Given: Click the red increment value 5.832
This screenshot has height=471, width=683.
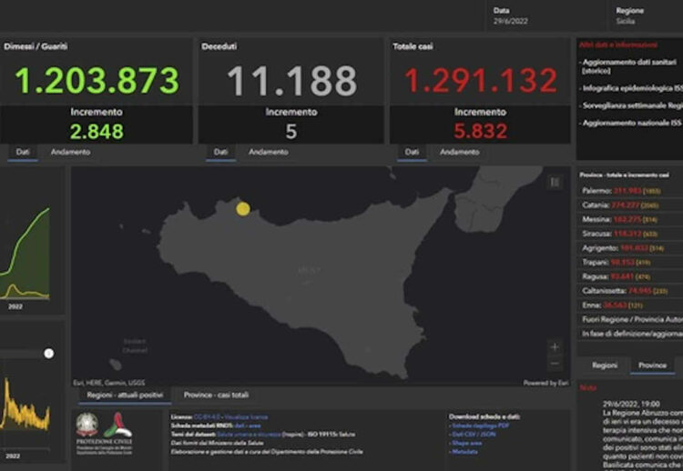Looking at the screenshot, I should [481, 131].
